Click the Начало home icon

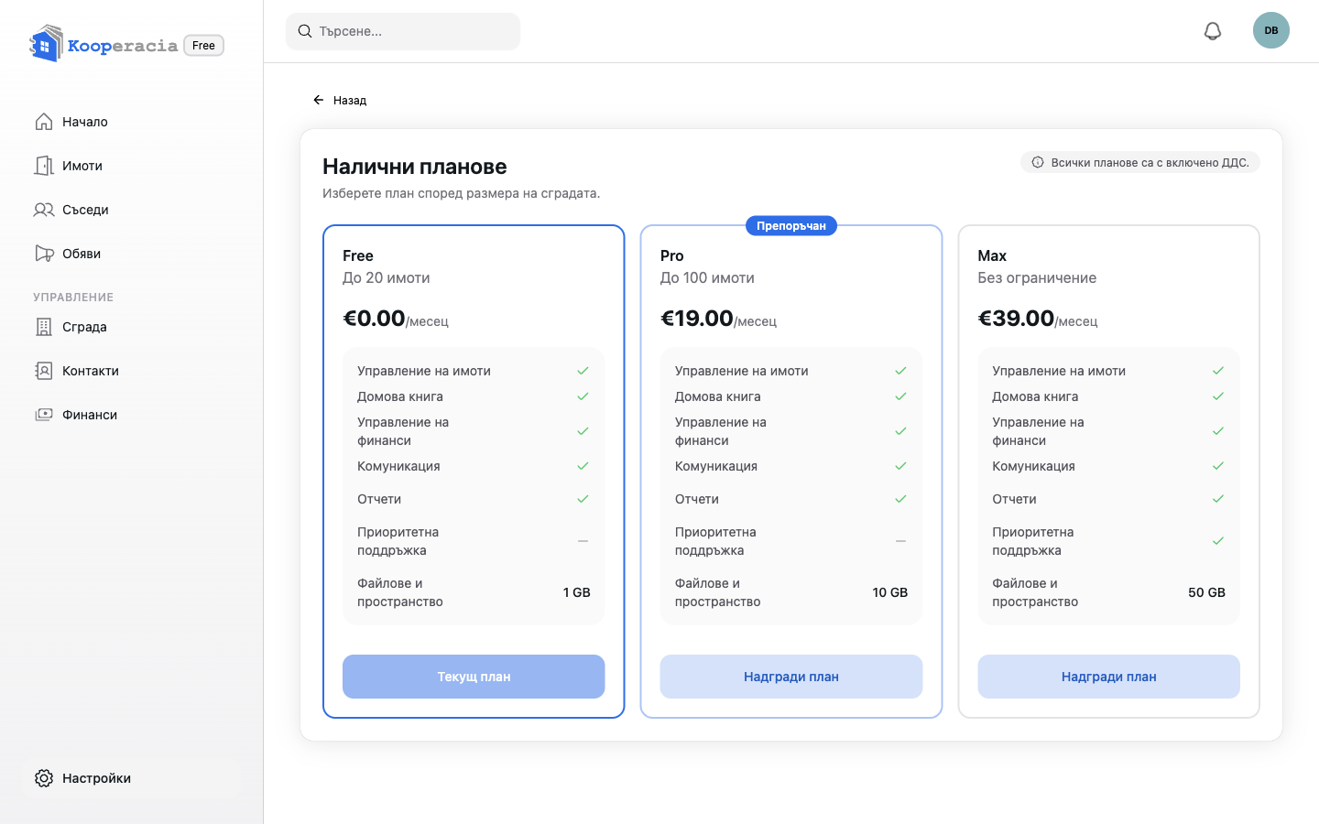tap(44, 122)
